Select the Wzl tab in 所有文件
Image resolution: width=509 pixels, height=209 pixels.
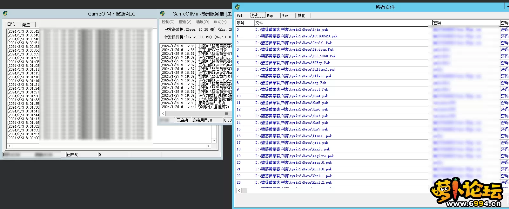[239, 16]
